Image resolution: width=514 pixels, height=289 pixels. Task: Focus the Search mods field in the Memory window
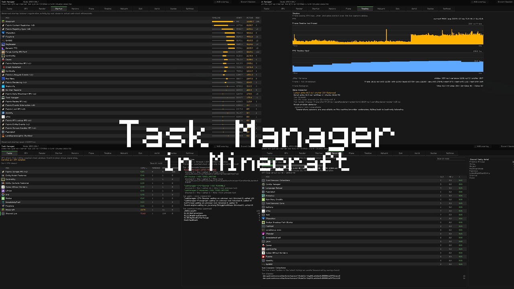[x=450, y=159]
